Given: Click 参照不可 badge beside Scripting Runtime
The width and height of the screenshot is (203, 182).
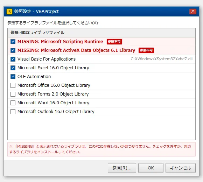Looking at the screenshot, I should pos(114,42).
